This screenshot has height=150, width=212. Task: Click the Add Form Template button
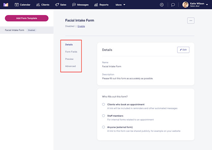click(x=26, y=18)
